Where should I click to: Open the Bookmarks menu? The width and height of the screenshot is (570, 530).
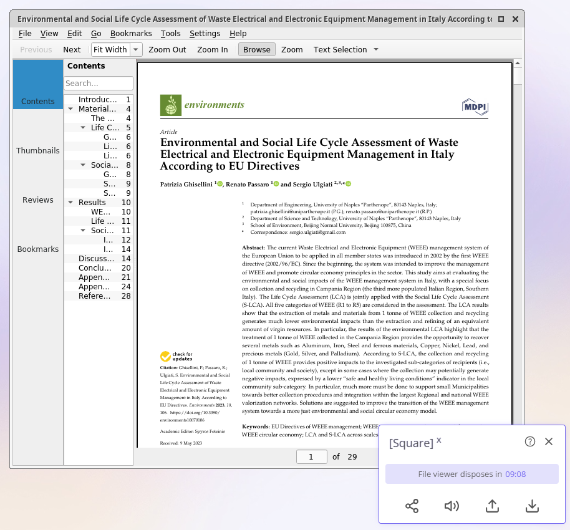[x=131, y=33]
